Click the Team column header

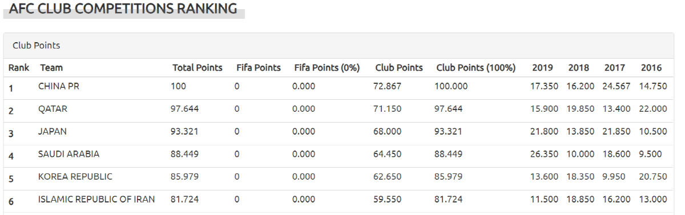click(x=51, y=68)
